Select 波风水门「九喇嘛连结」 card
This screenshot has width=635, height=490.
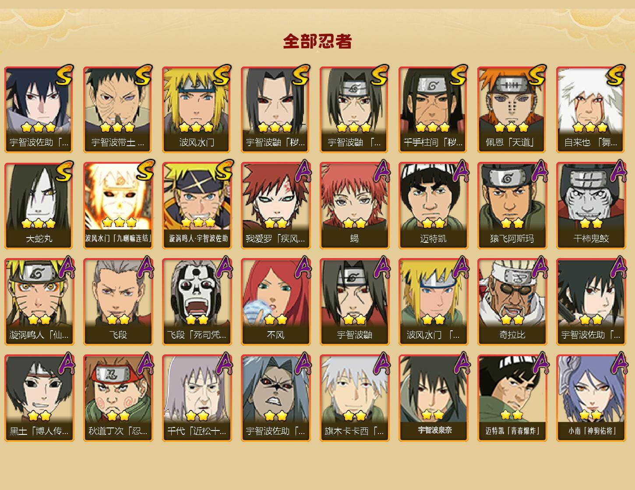(x=118, y=206)
